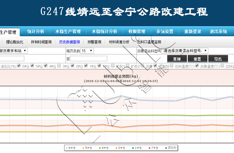Screen dimensions: 234x153
Task: Click the 重置 reset button
Action: [197, 59]
